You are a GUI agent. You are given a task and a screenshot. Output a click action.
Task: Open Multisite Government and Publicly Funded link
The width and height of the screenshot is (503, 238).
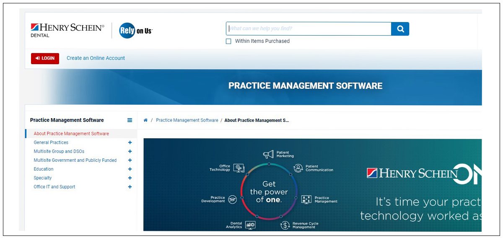pos(75,160)
